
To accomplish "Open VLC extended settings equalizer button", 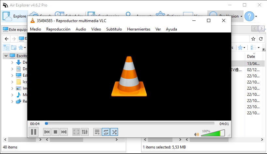I will [x=85, y=132].
